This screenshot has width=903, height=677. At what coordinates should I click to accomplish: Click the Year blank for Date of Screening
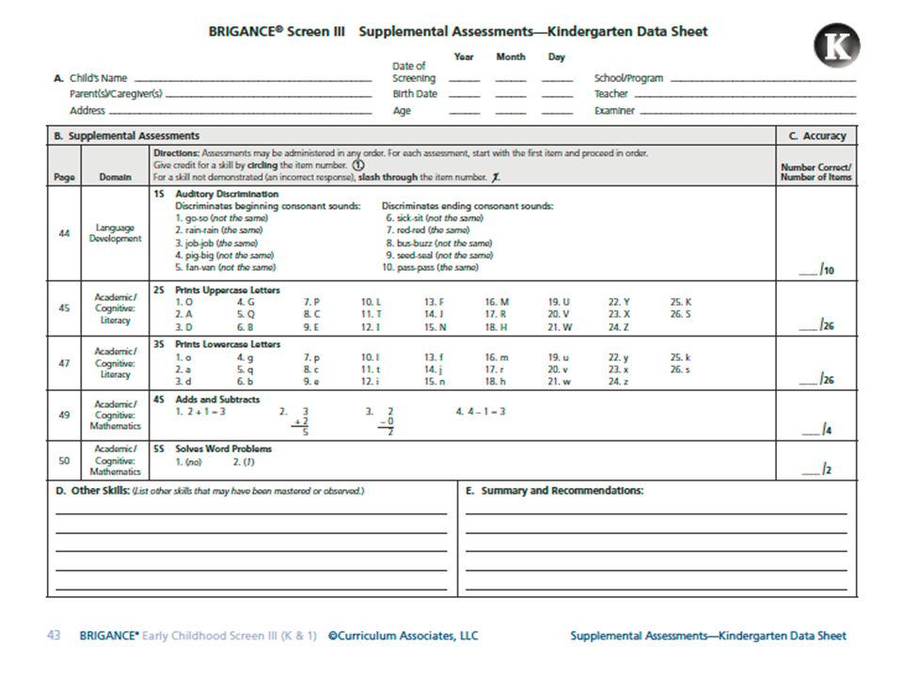464,80
